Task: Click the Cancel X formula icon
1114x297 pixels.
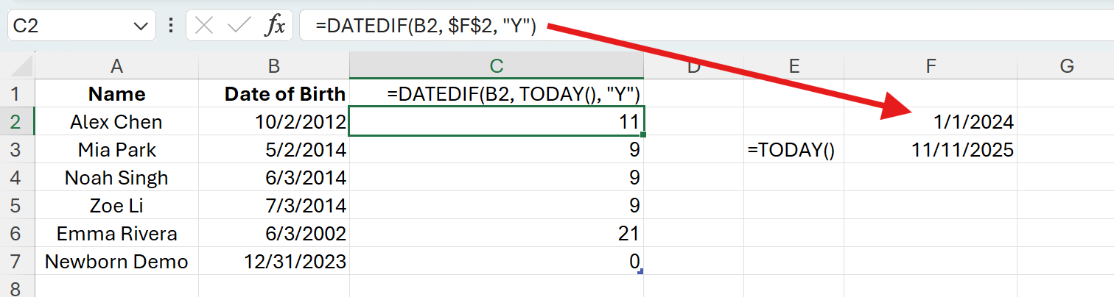Action: (x=204, y=26)
